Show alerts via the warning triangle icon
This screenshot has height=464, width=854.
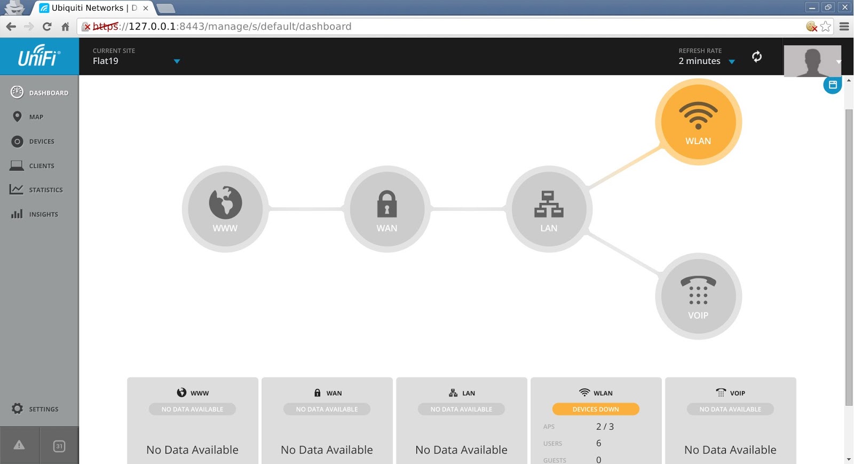tap(19, 445)
